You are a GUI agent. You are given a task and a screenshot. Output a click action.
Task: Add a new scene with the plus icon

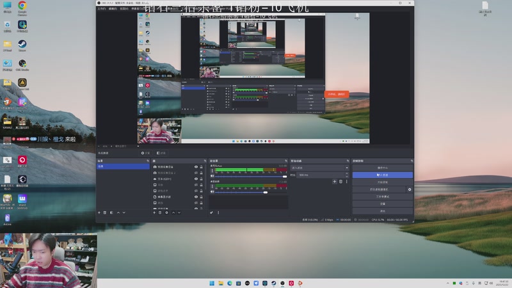99,212
